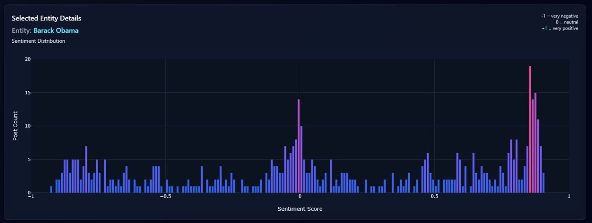Click the y-axis tick label 10

28,126
